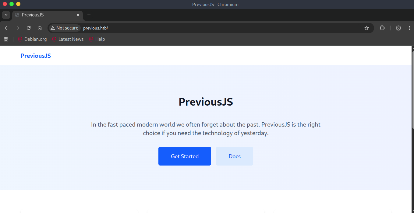Viewport: 414px width, 213px height.
Task: Open the Latest News bookmark
Action: pyautogui.click(x=68, y=39)
